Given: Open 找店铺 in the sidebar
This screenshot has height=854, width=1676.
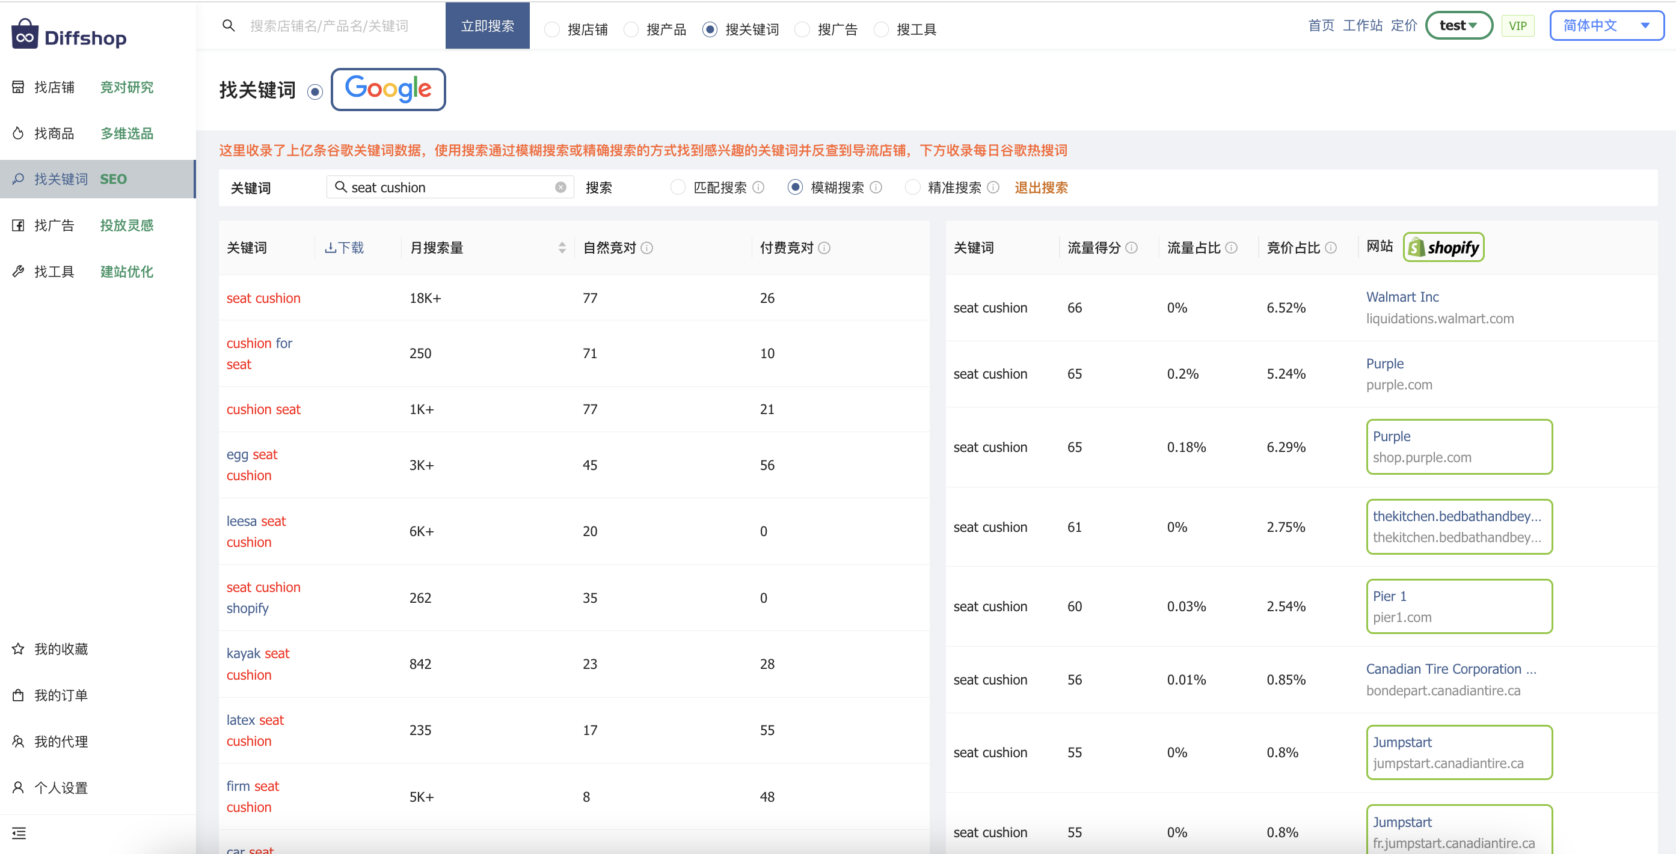Looking at the screenshot, I should (x=97, y=87).
